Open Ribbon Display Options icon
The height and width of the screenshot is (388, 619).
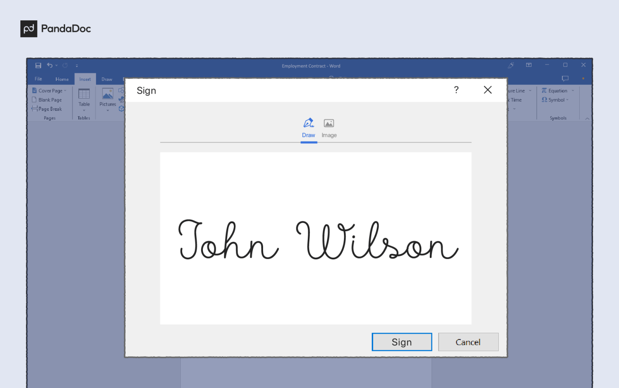click(529, 65)
